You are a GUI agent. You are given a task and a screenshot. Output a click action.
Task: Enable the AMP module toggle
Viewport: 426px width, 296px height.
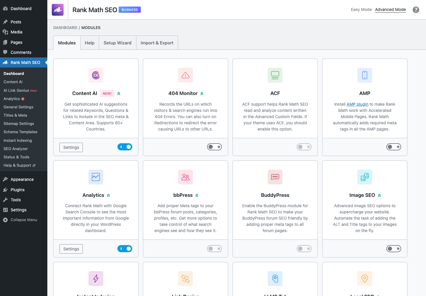[x=394, y=147]
